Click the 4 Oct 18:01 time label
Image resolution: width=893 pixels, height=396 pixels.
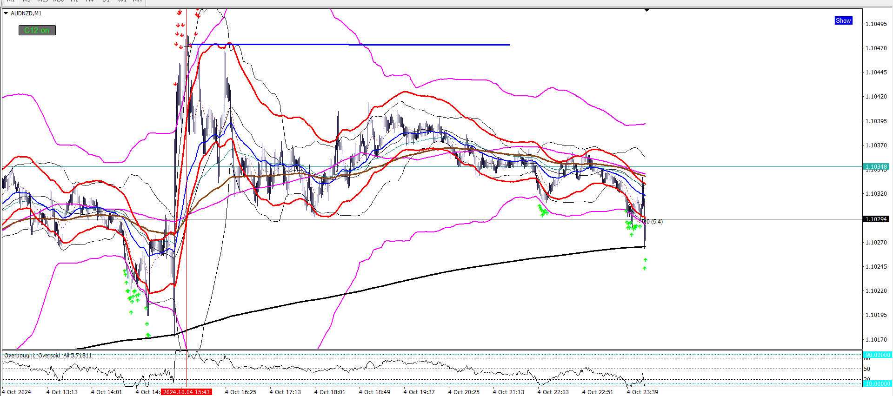pos(330,392)
